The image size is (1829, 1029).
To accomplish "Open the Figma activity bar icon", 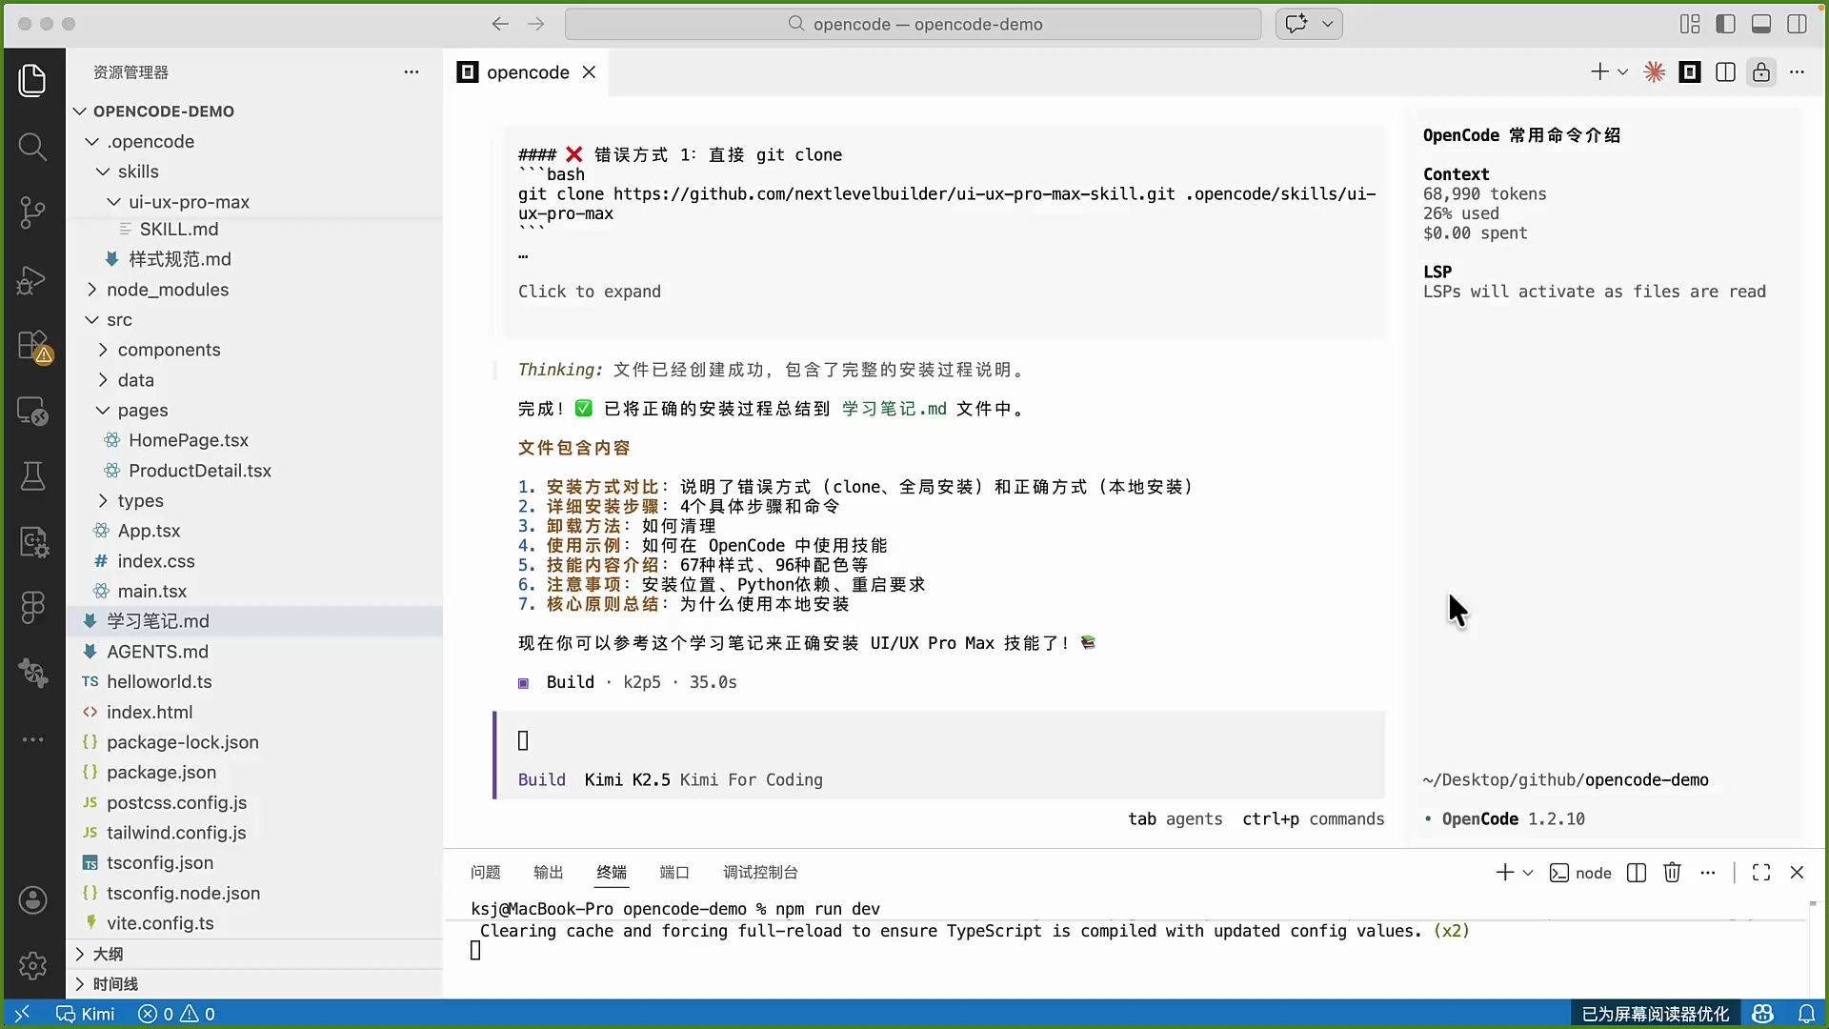I will click(x=32, y=607).
